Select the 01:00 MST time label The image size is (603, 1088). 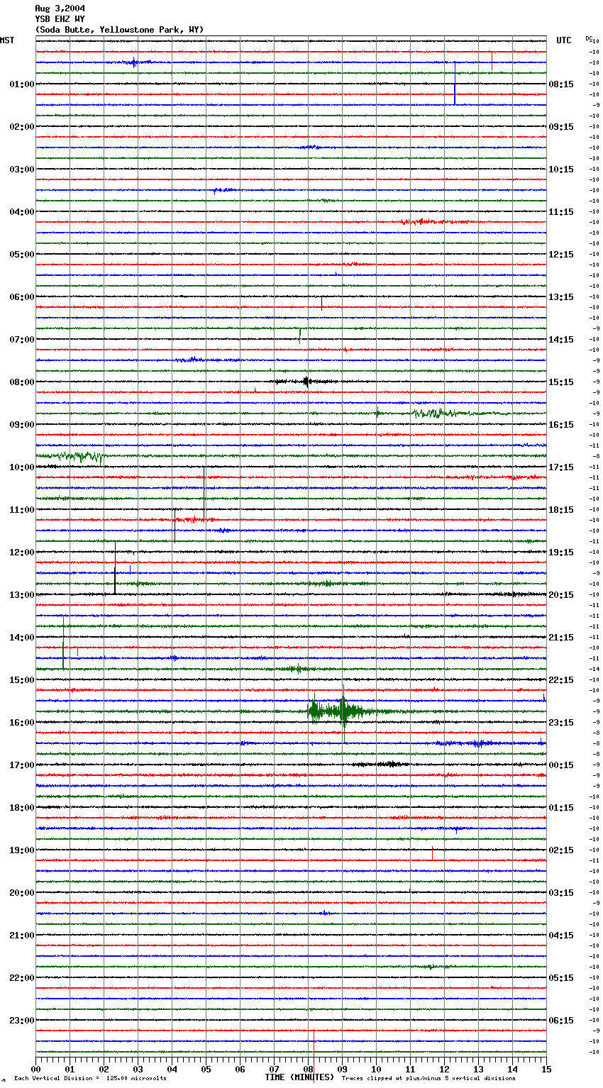tap(22, 84)
